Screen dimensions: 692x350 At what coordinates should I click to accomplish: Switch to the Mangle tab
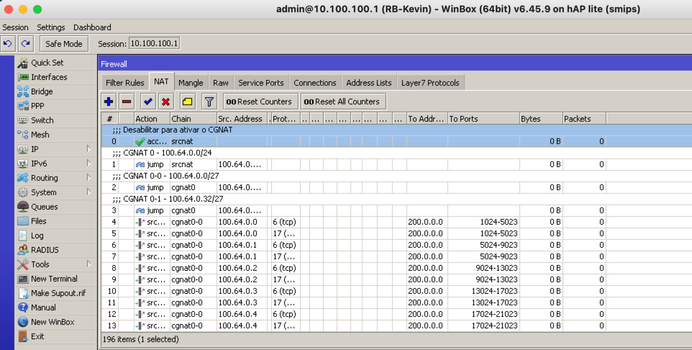click(191, 82)
